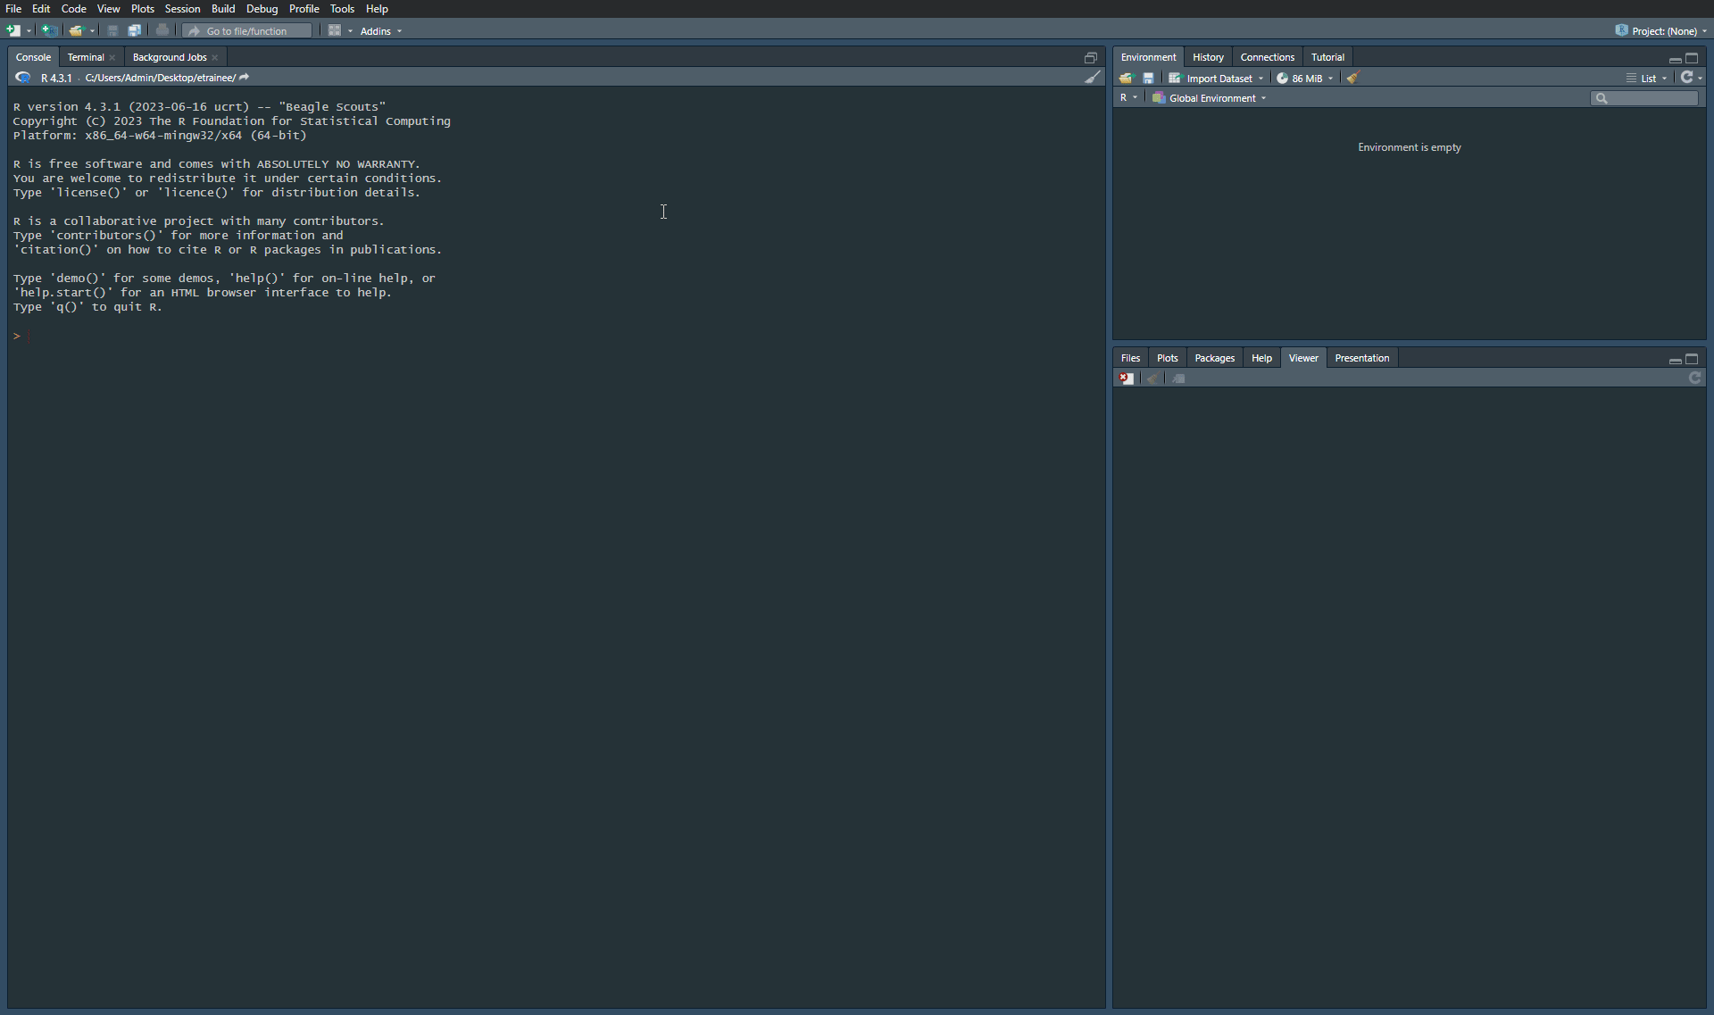Click the Create a Project icon

(49, 30)
